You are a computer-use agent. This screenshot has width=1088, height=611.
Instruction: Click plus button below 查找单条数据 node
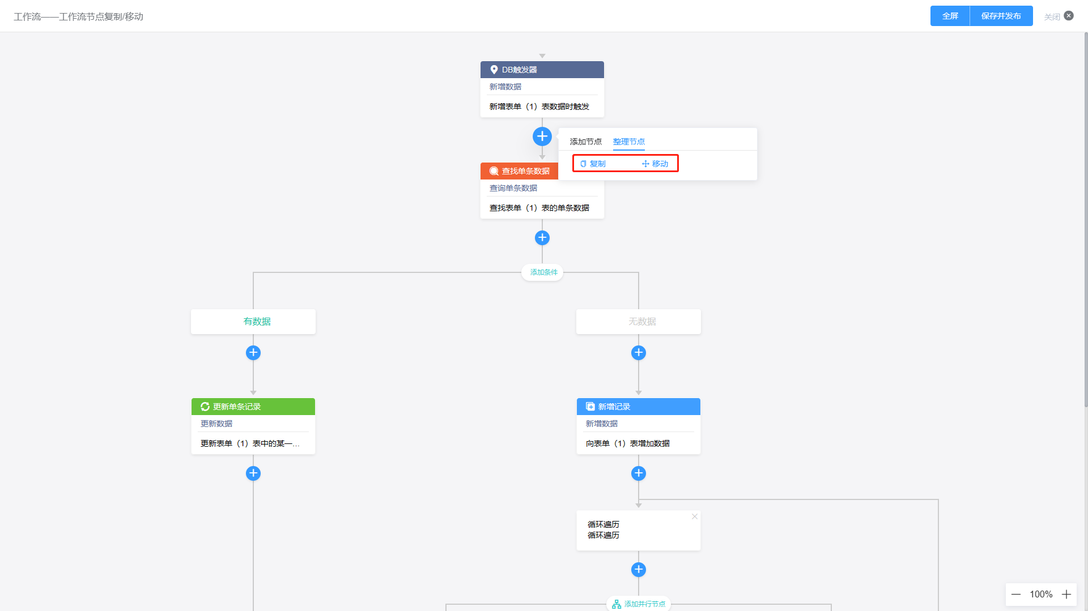click(542, 238)
